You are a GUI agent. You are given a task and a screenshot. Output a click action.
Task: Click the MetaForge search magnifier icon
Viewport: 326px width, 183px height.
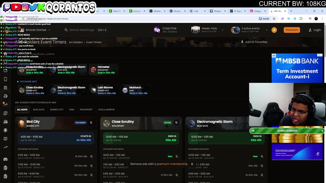pyautogui.click(x=66, y=30)
